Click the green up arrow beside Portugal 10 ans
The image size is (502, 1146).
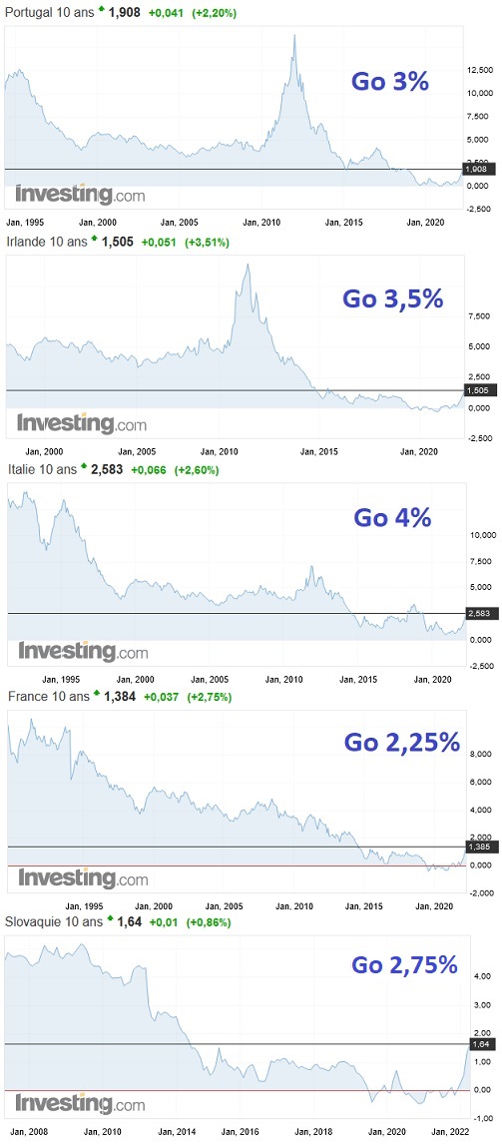click(x=101, y=11)
